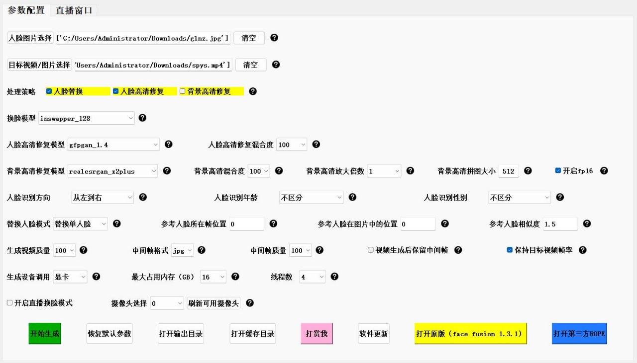Click help icon next to 线程数 dropdown

click(334, 277)
